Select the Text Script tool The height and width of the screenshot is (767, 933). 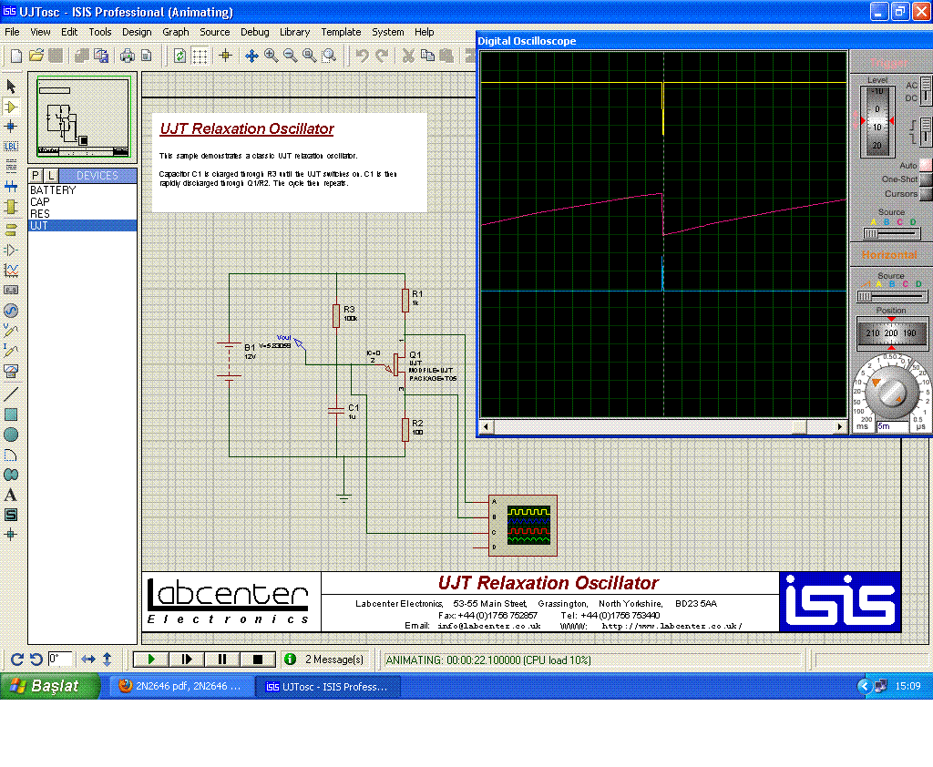[x=11, y=166]
